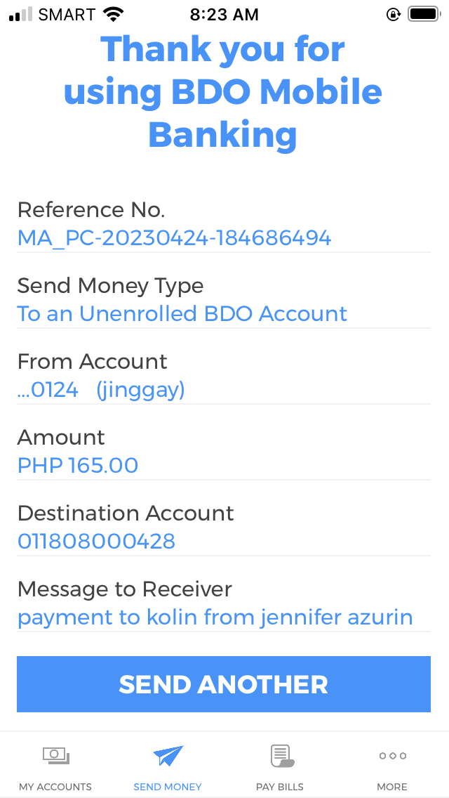Tap the Wi-Fi status icon
Screen dimensions: 449x798
pyautogui.click(x=112, y=14)
